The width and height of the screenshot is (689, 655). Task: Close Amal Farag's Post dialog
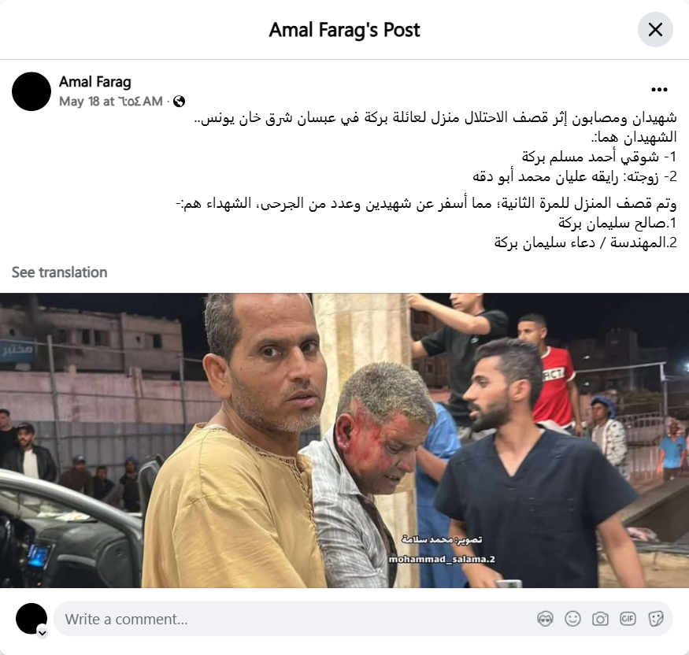[x=655, y=30]
